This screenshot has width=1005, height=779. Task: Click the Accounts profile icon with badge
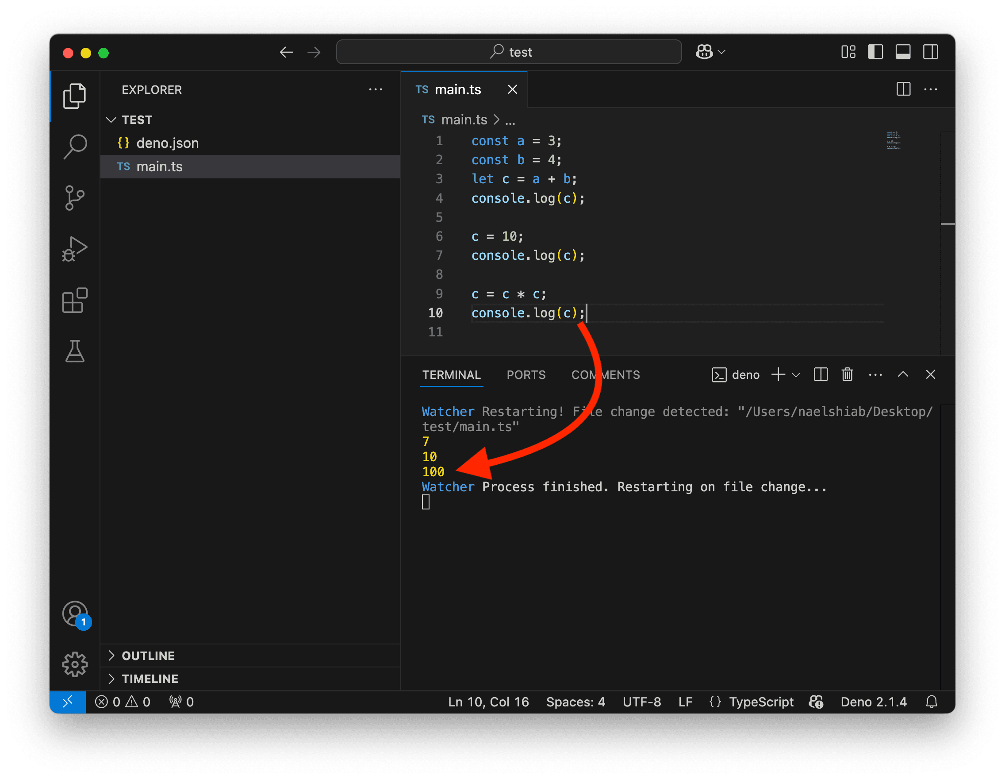[x=75, y=614]
